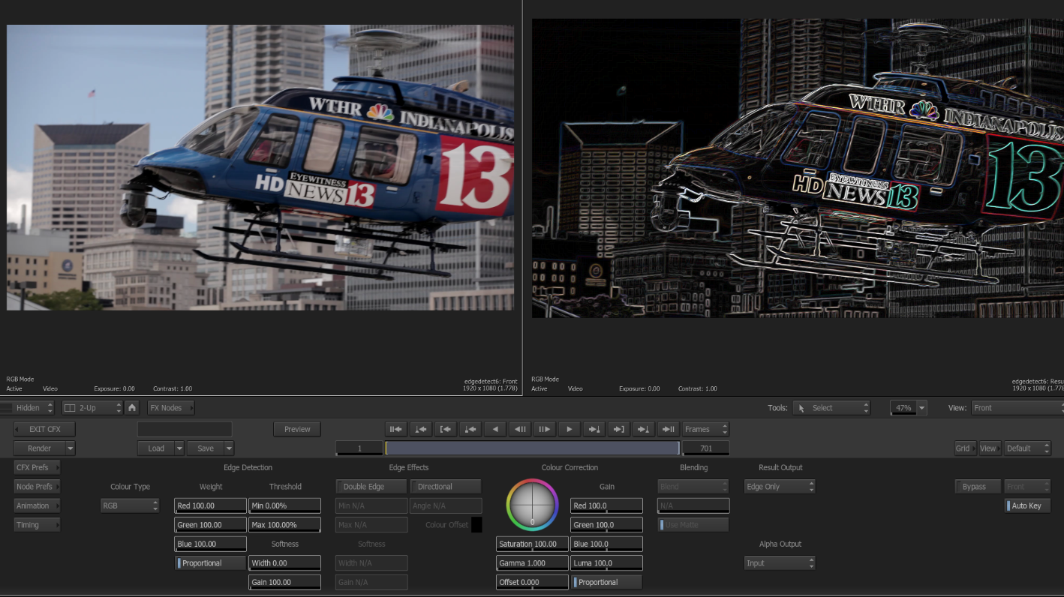Image resolution: width=1064 pixels, height=597 pixels.
Task: Step back one frame
Action: click(x=519, y=429)
